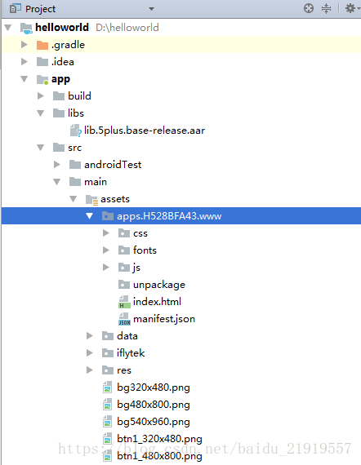Collapse the src folder arrow
This screenshot has height=465, width=361.
pos(41,148)
